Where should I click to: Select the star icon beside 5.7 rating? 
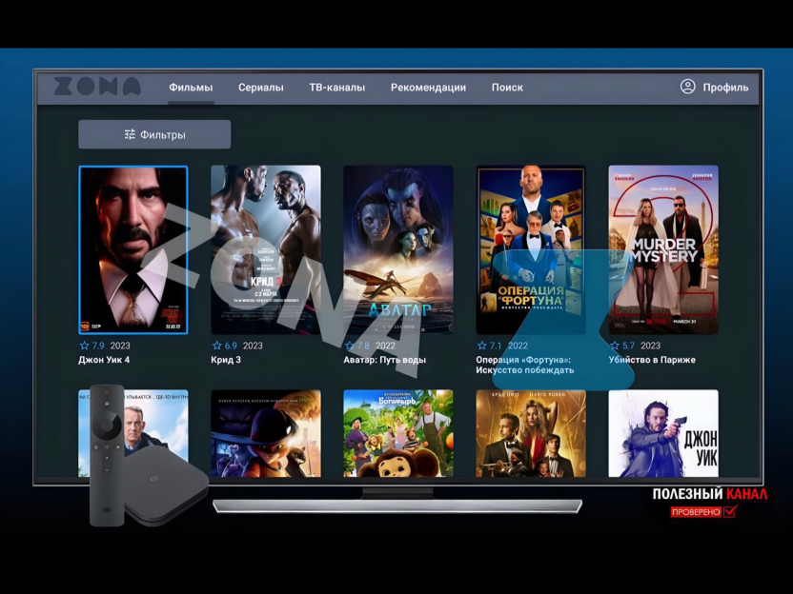(x=615, y=346)
